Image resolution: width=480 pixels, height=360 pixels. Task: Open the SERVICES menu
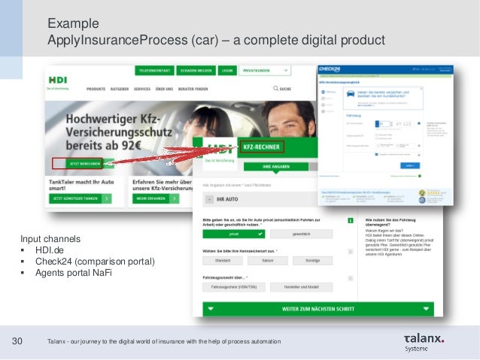tap(142, 89)
